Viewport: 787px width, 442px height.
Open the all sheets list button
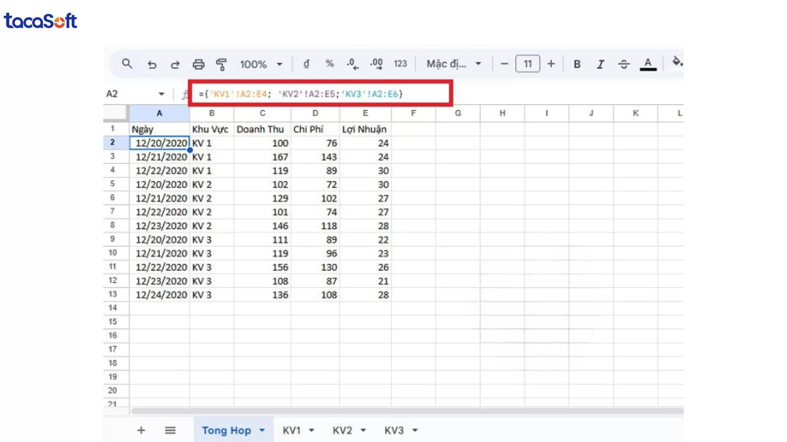(170, 430)
